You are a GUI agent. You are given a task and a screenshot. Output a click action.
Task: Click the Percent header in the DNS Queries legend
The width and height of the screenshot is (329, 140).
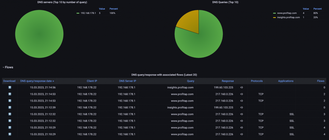(x=317, y=9)
